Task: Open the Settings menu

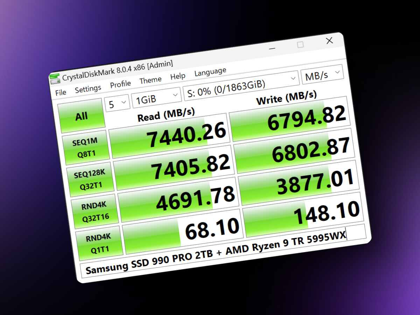Action: (88, 89)
